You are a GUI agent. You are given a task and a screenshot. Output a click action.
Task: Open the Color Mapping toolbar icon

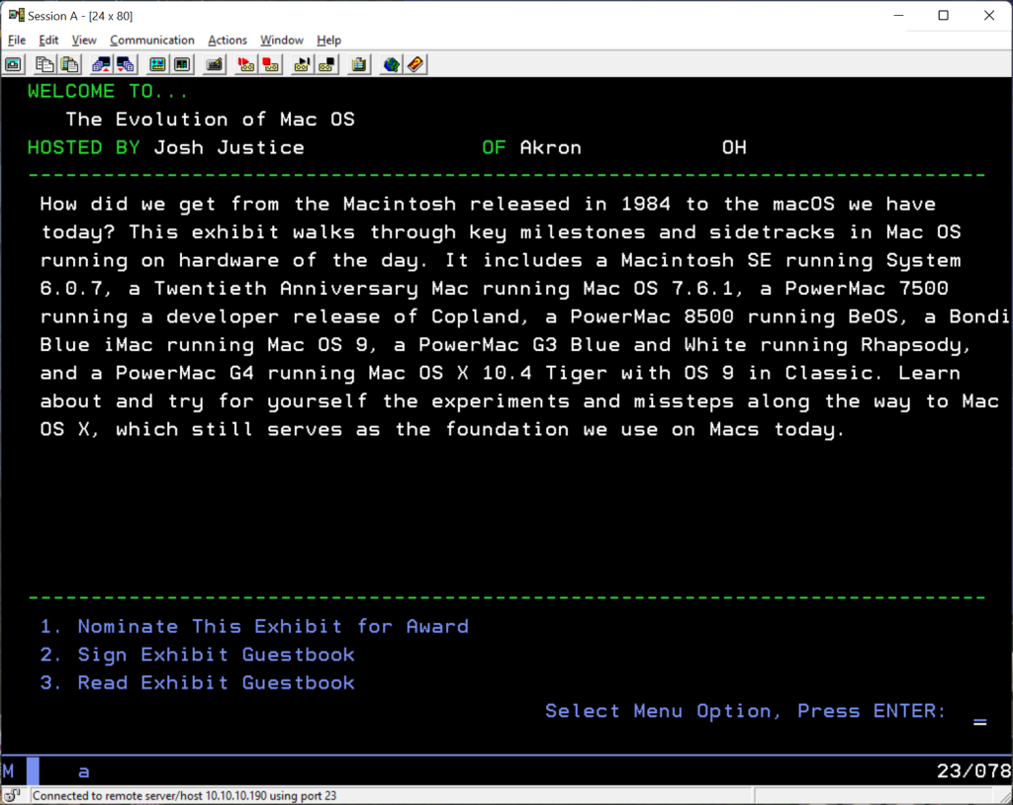tap(183, 64)
